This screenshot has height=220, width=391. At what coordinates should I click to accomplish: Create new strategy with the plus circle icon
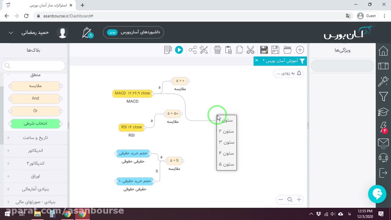[x=300, y=50]
